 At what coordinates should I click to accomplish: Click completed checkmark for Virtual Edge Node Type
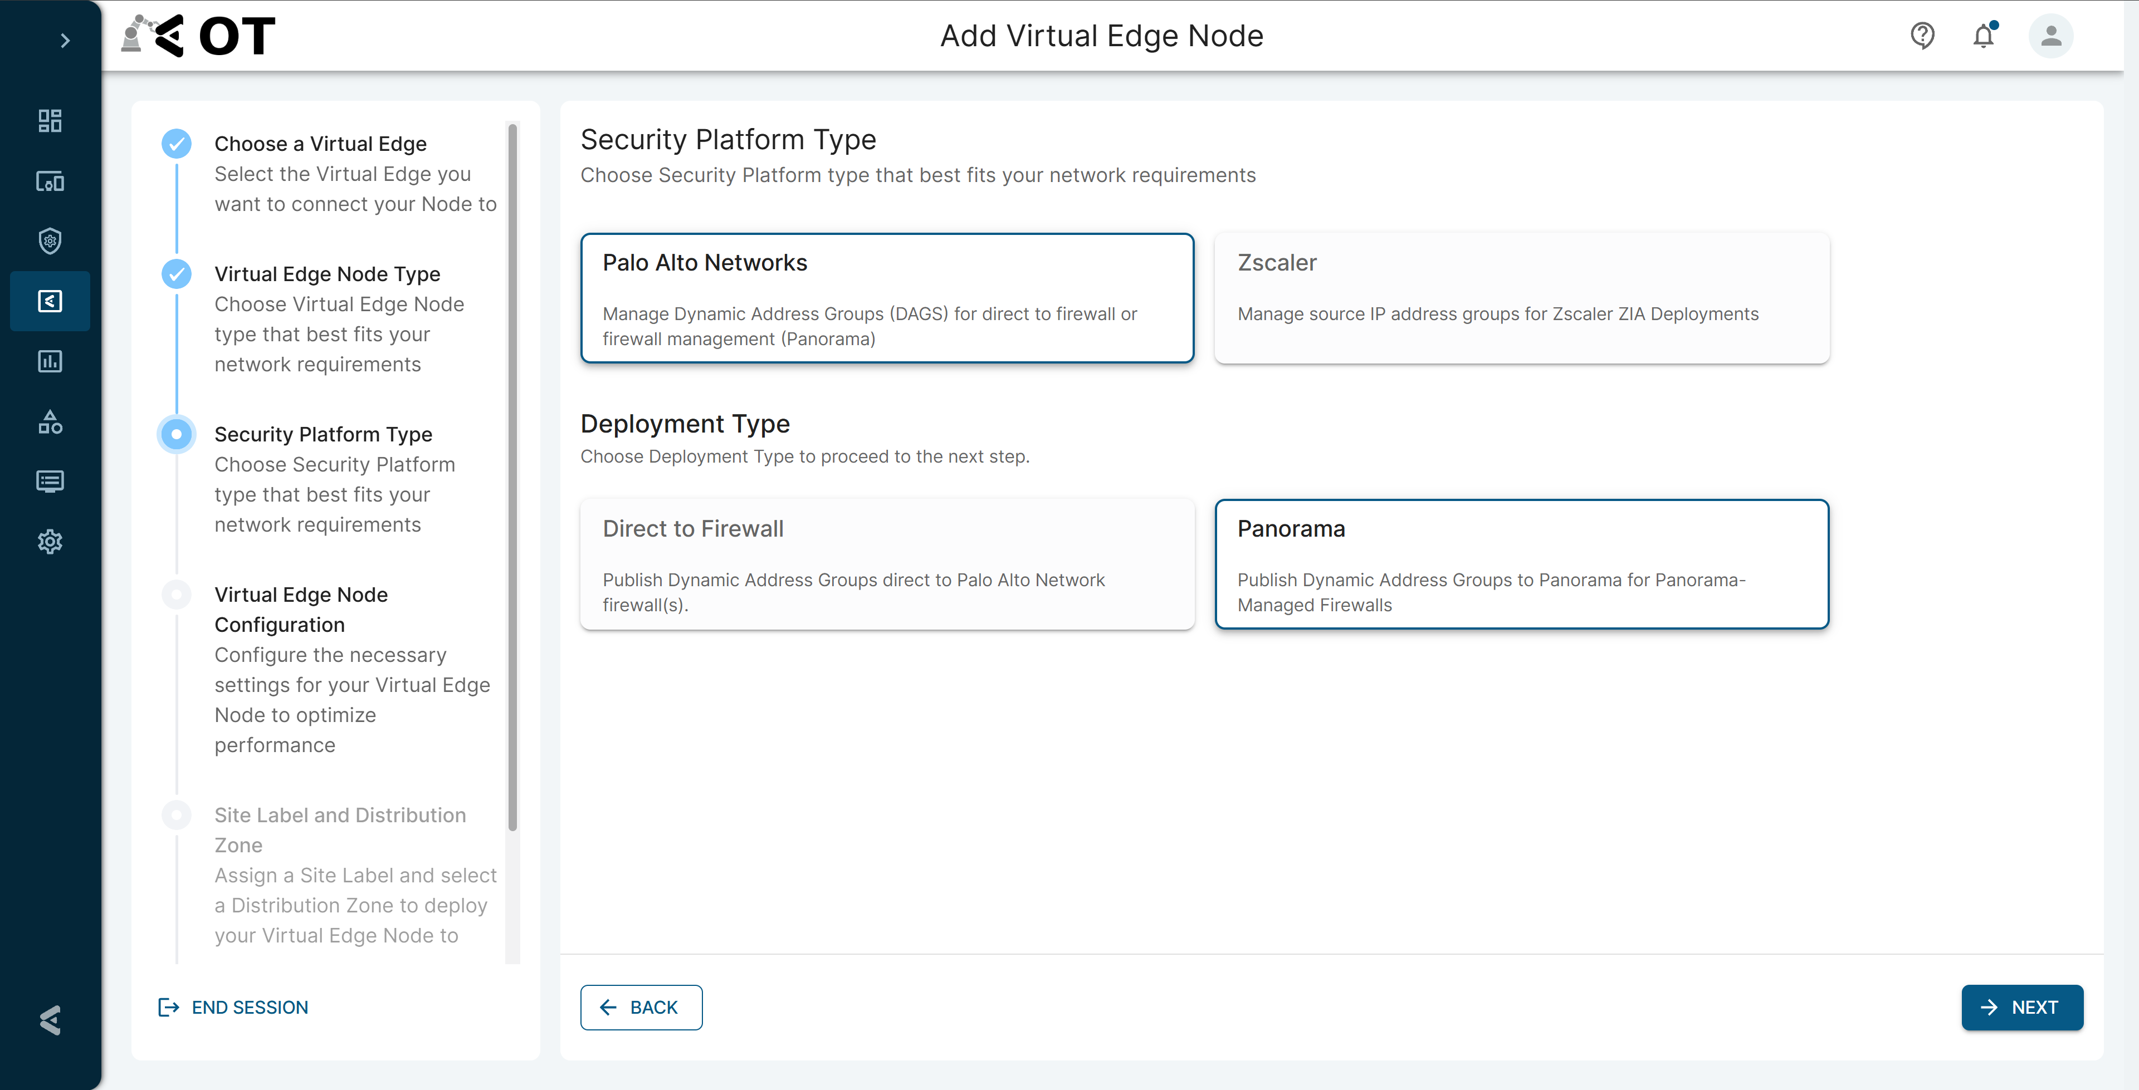[x=176, y=274]
